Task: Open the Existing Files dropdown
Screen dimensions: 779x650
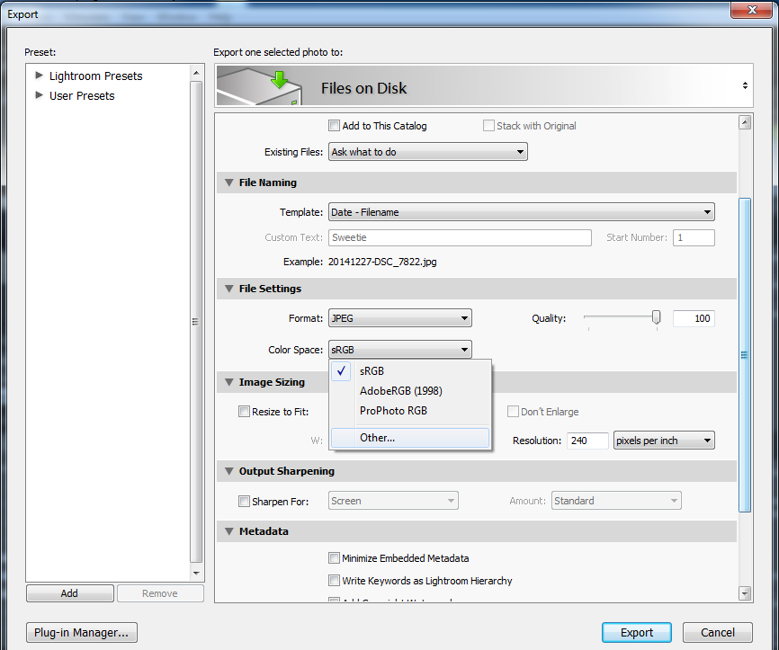Action: point(428,152)
